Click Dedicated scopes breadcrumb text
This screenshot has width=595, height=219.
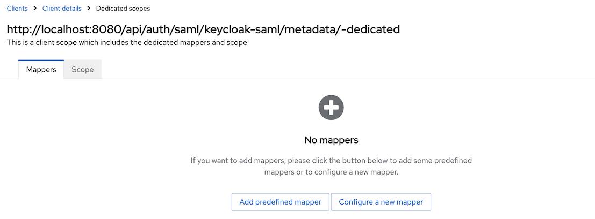[123, 9]
